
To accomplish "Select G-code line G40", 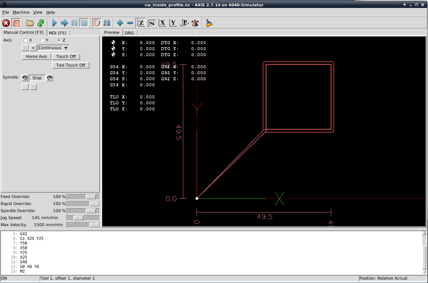I will tap(23, 262).
